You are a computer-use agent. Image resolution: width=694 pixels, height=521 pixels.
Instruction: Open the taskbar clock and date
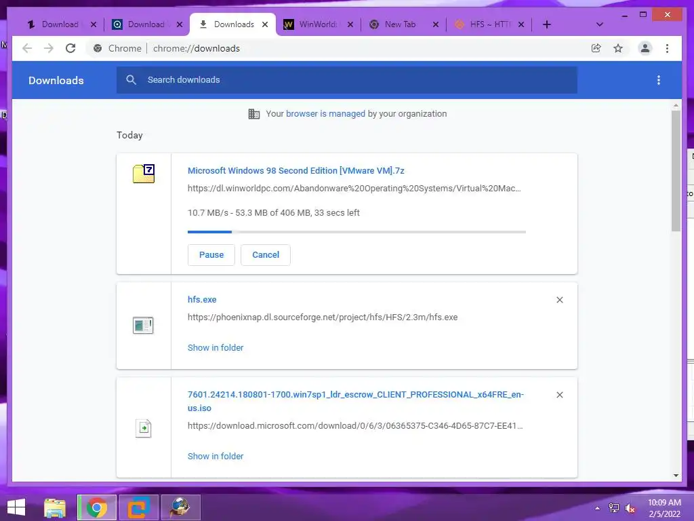point(664,508)
